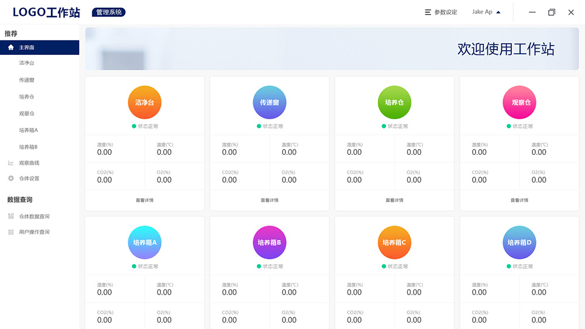The image size is (585, 329).
Task: Restore down the workstation window
Action: coord(552,12)
